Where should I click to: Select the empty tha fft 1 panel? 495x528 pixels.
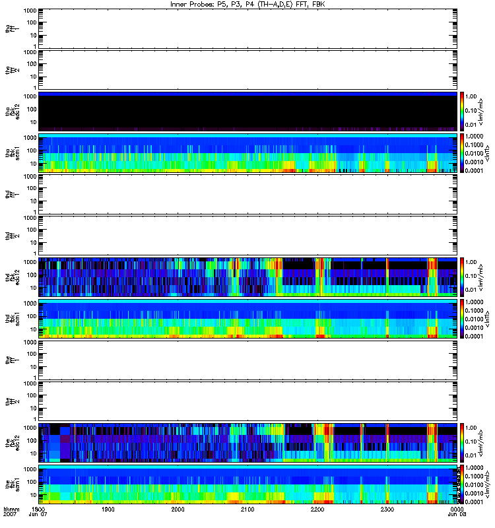[x=247, y=28]
